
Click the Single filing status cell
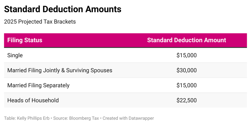pos(15,55)
